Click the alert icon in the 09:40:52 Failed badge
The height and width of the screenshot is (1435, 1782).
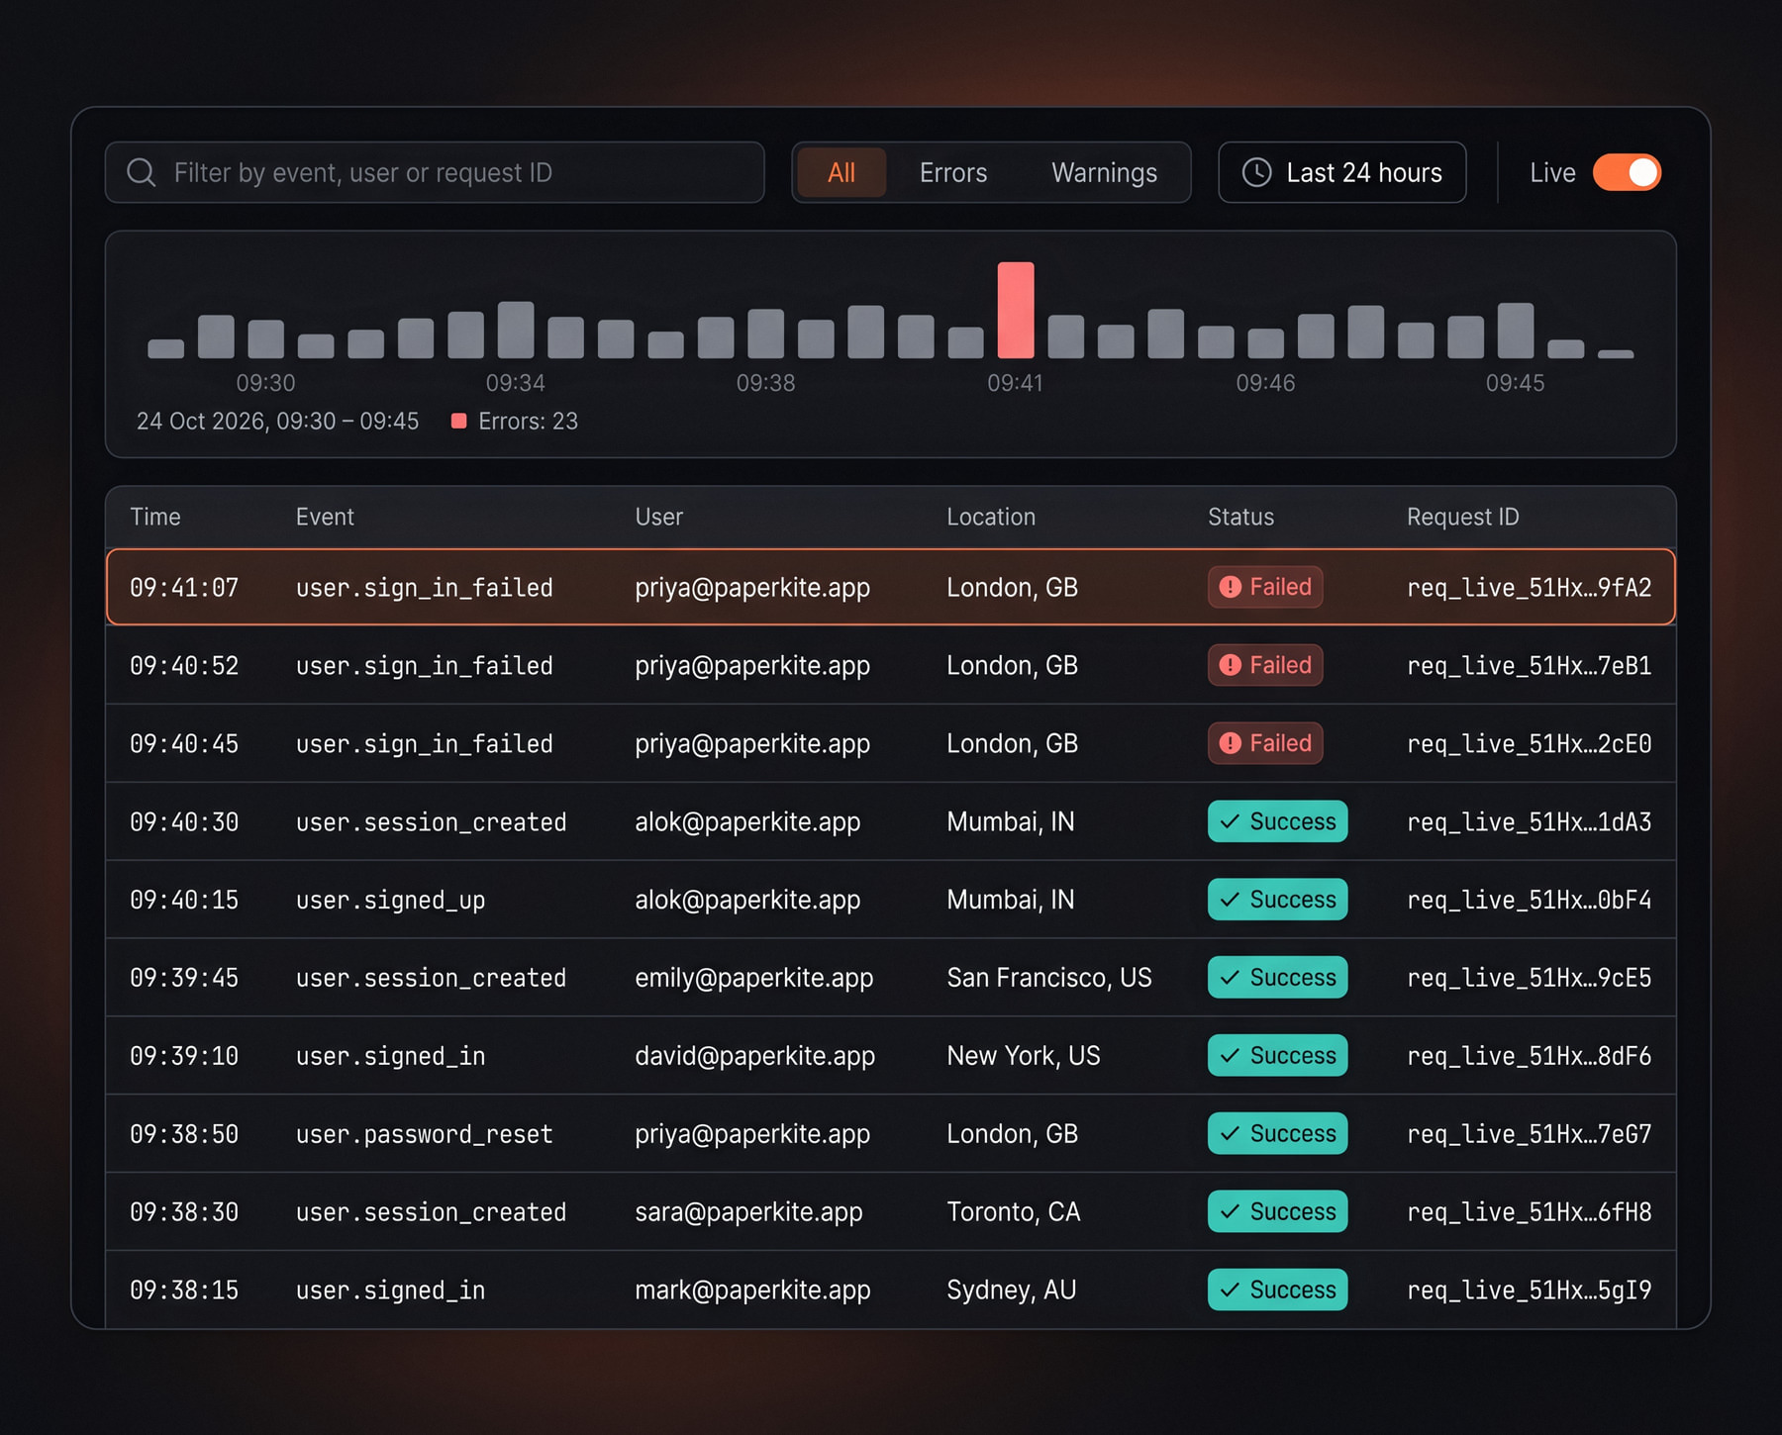(x=1230, y=665)
